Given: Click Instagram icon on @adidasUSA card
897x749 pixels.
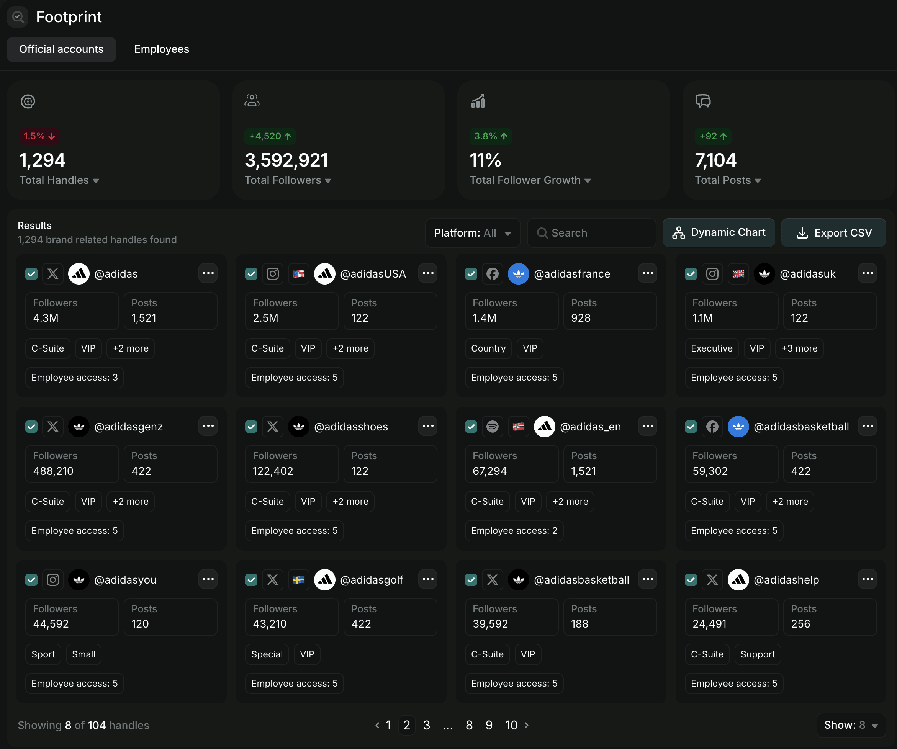Looking at the screenshot, I should pos(273,274).
